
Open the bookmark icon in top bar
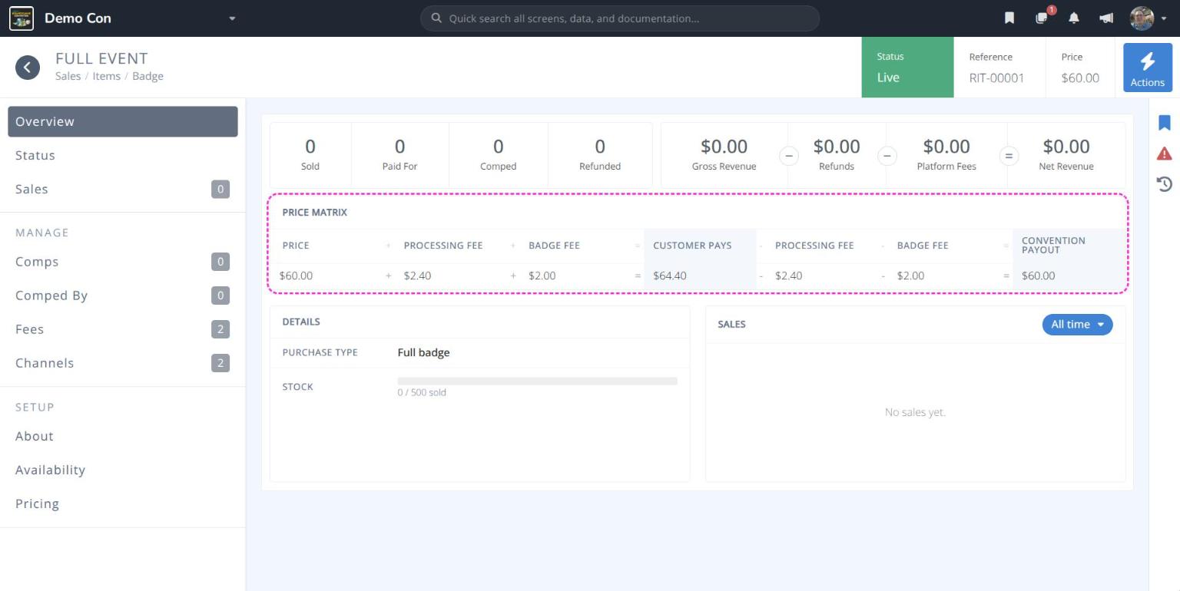tap(1009, 18)
